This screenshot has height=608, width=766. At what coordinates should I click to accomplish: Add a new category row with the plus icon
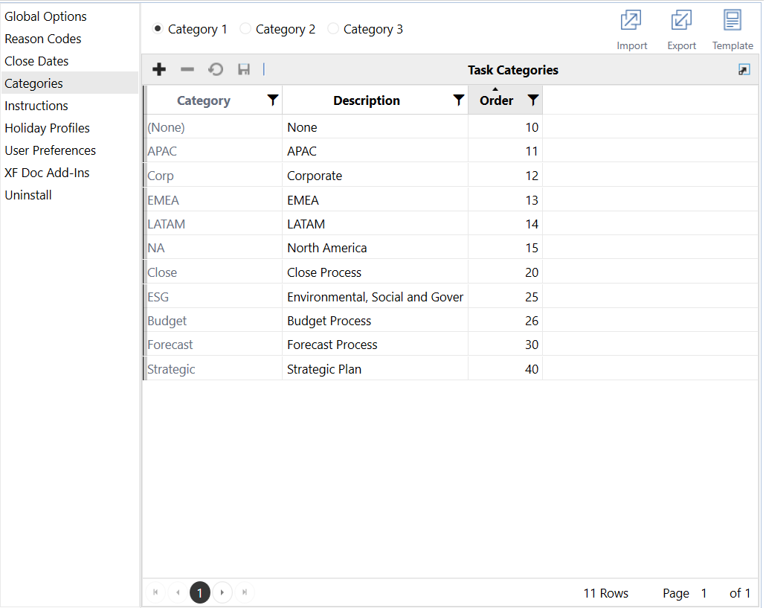[158, 69]
